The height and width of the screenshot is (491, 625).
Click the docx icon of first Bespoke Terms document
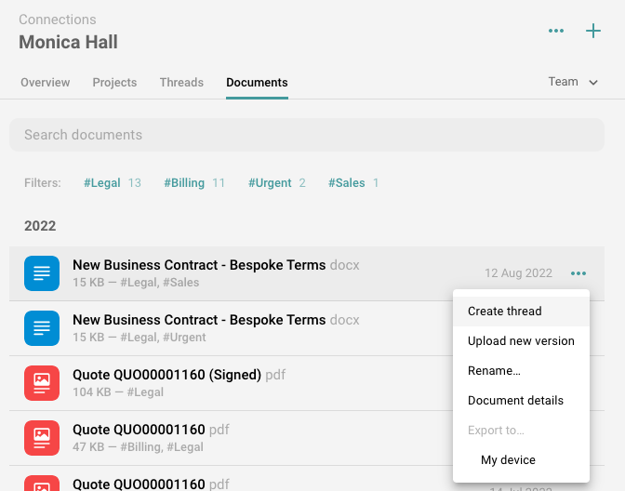[41, 273]
